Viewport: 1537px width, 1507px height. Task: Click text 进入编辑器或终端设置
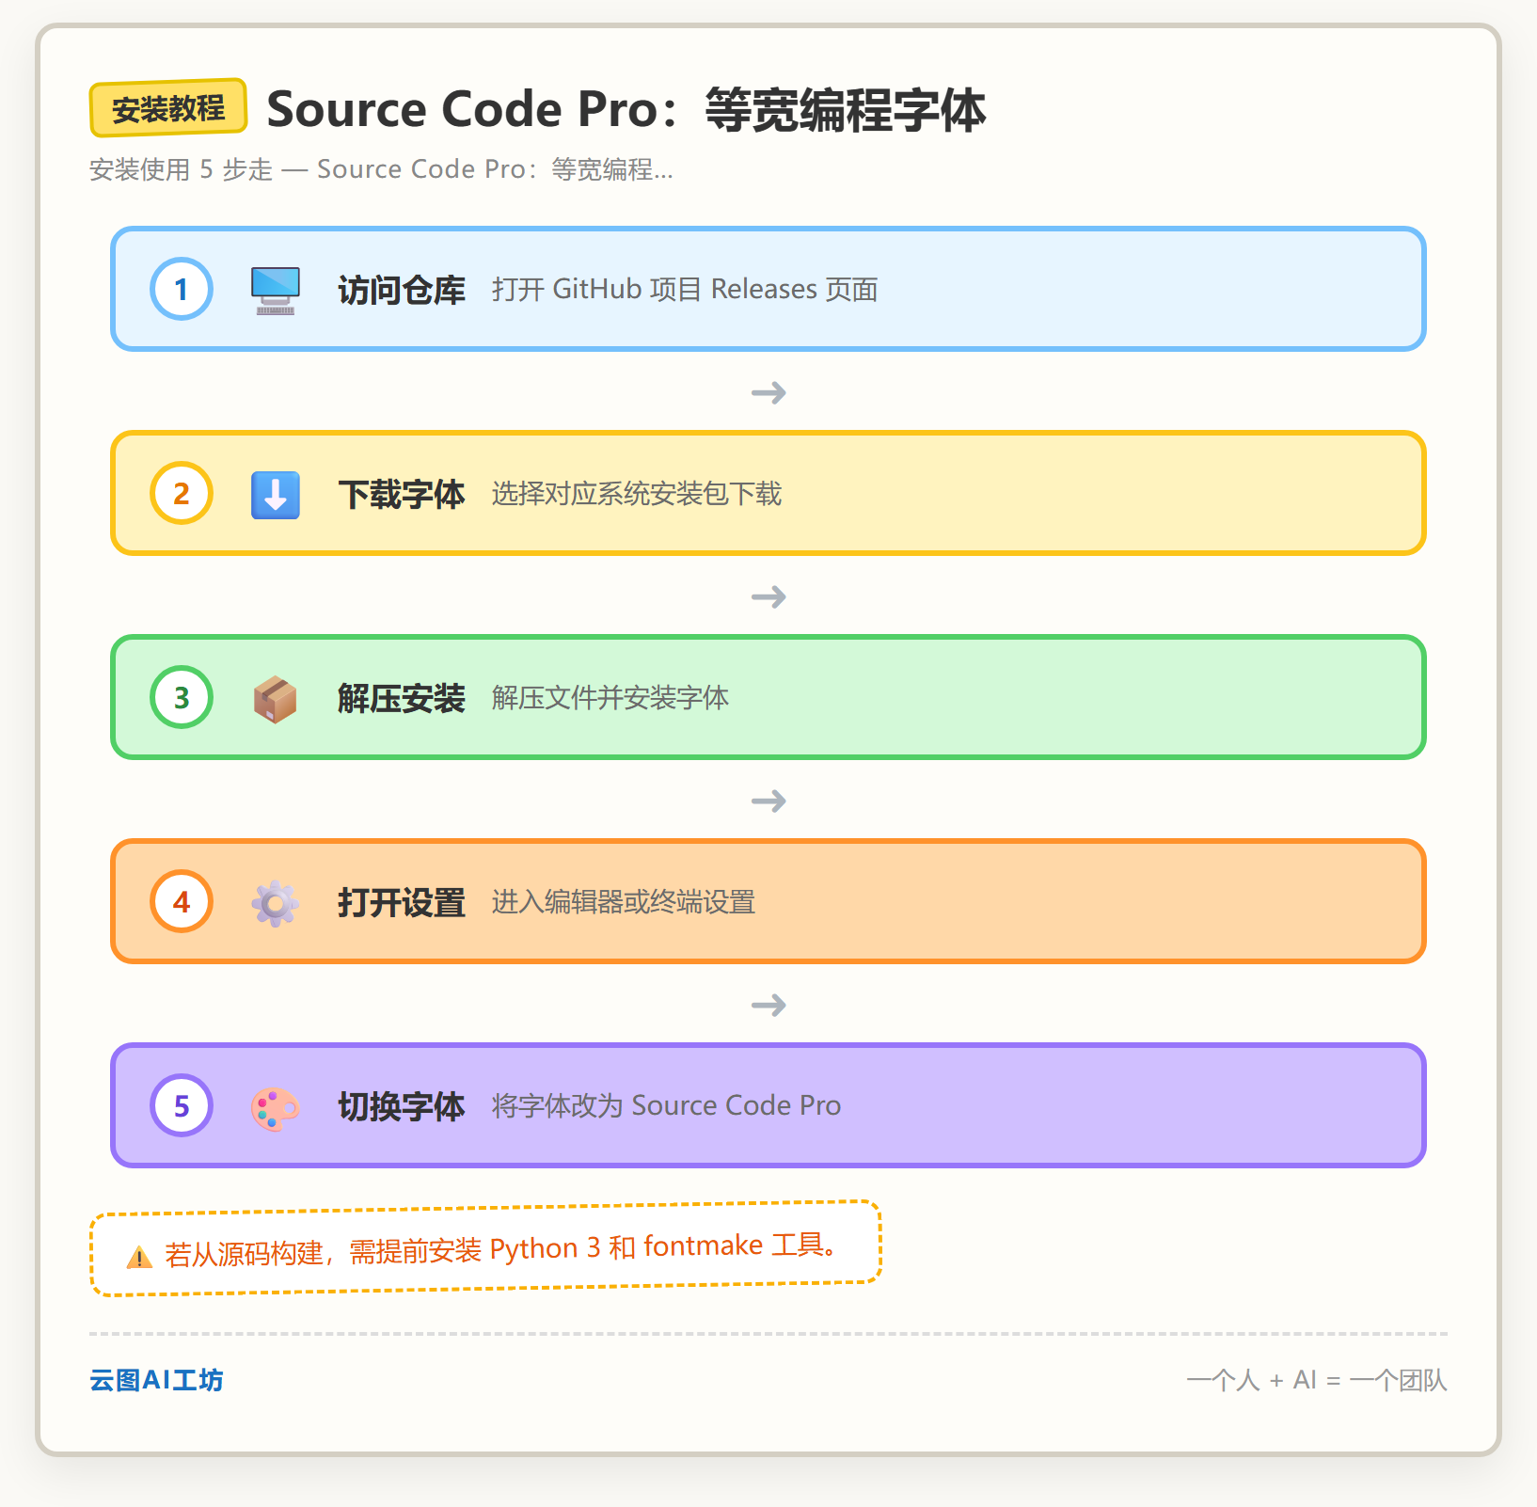tap(624, 902)
